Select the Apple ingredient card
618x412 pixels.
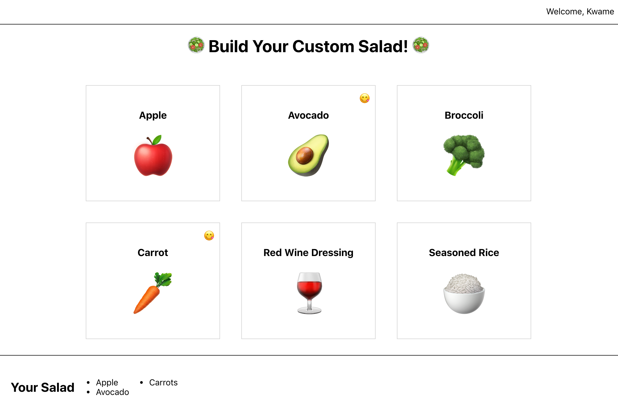point(153,186)
